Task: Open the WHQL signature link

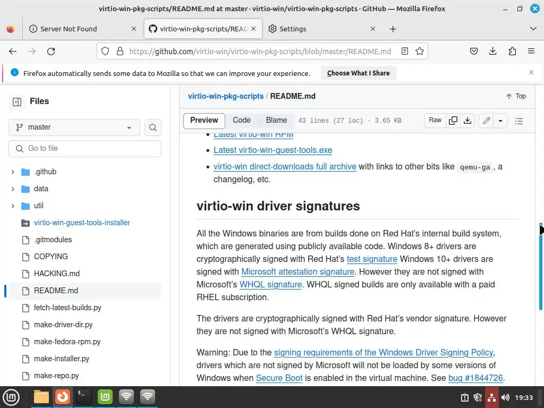Action: [270, 285]
